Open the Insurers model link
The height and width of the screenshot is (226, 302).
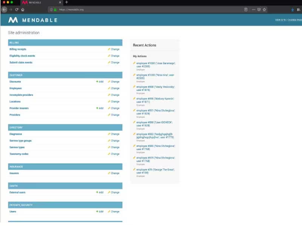14,173
